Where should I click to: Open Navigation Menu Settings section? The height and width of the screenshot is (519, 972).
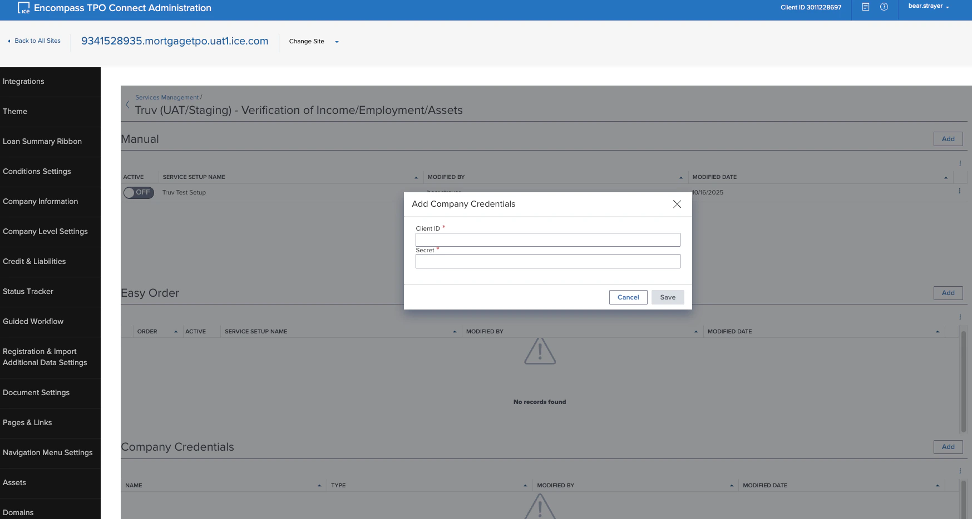coord(48,452)
